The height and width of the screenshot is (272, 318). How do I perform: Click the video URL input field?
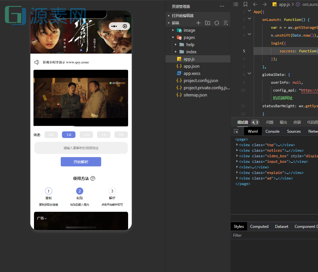81,148
